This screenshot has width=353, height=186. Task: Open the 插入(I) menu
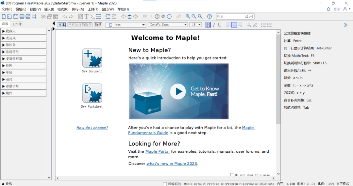tap(49, 9)
